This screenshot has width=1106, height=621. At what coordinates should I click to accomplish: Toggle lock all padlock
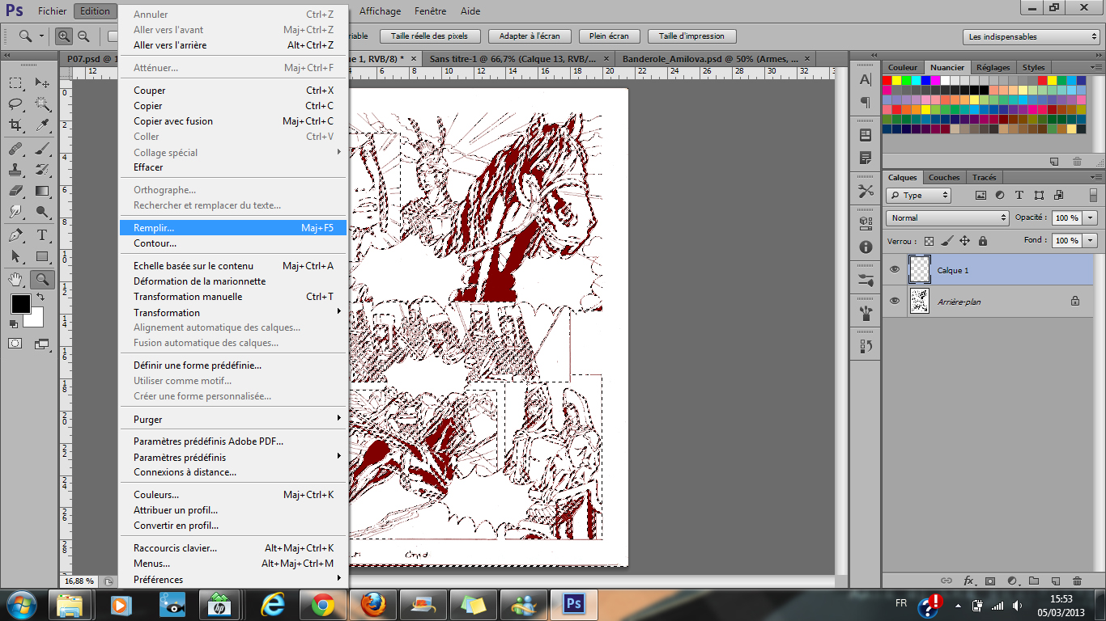982,241
